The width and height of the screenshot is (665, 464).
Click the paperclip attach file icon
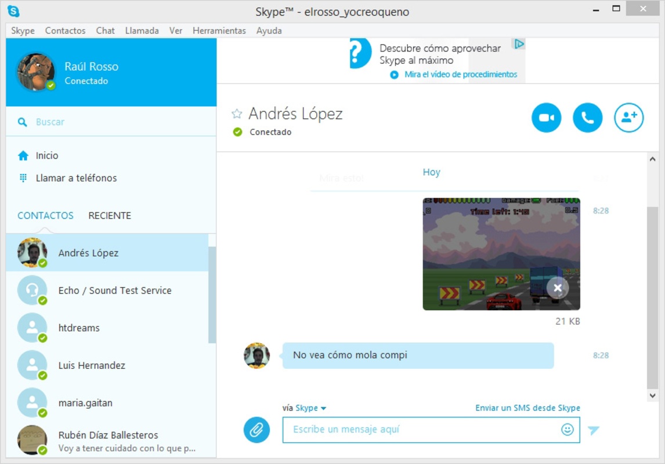pyautogui.click(x=256, y=430)
